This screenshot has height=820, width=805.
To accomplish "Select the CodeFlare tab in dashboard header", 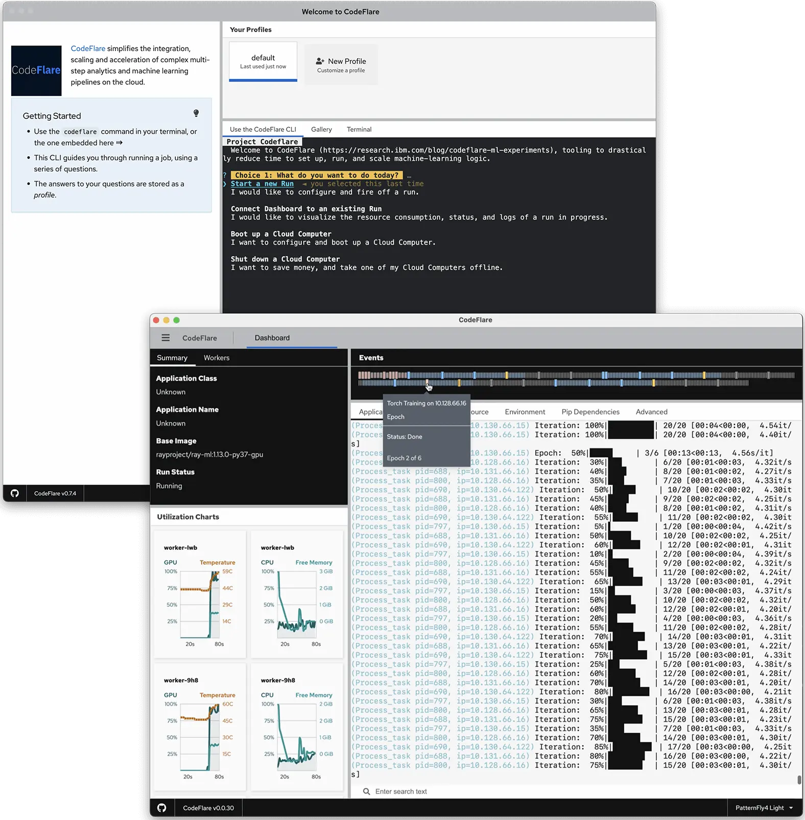I will 200,338.
